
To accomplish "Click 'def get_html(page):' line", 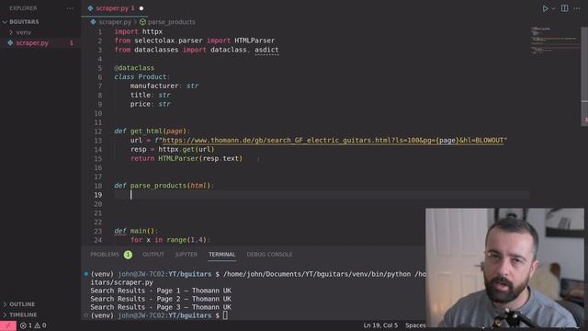I will click(153, 131).
